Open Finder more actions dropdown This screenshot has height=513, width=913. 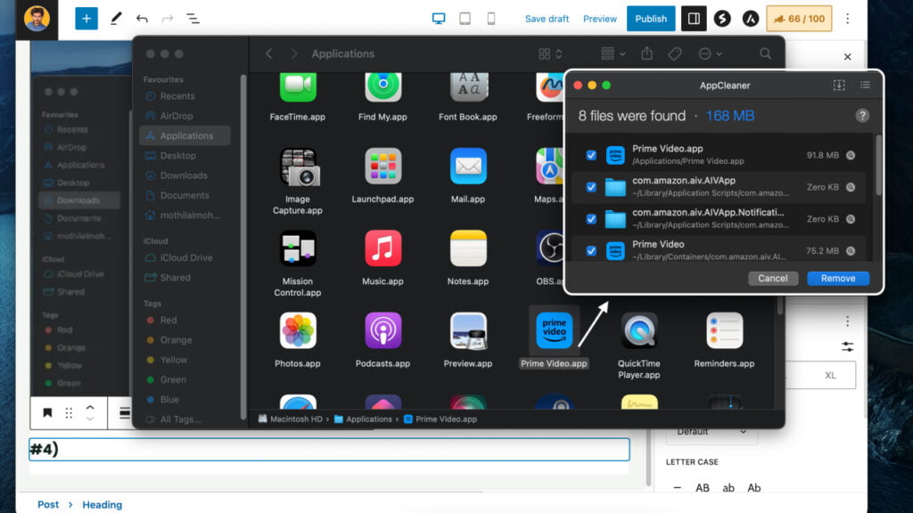710,53
